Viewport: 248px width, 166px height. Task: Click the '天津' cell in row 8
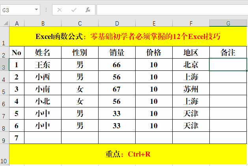[191, 125]
